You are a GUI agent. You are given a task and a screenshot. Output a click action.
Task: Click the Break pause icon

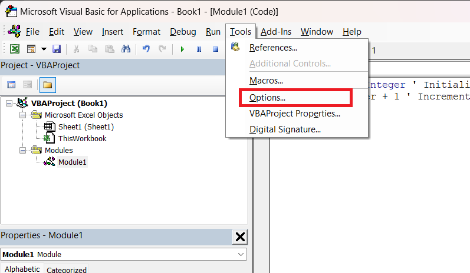[x=199, y=49]
